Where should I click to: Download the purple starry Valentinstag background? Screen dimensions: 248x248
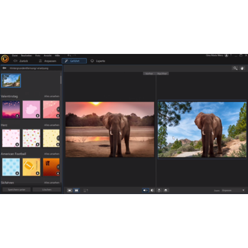pyautogui.click(x=17, y=115)
